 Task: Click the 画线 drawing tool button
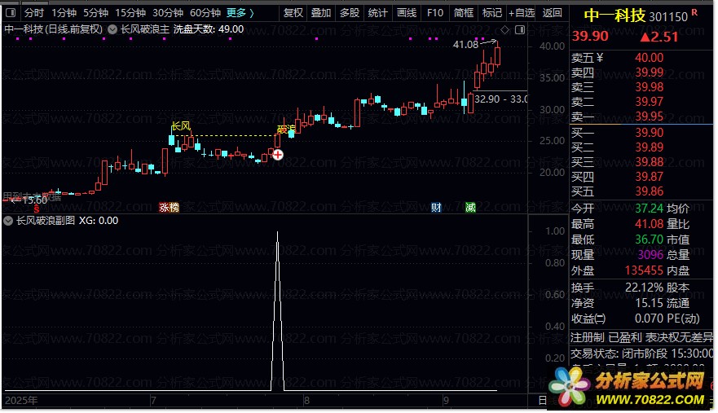click(407, 13)
